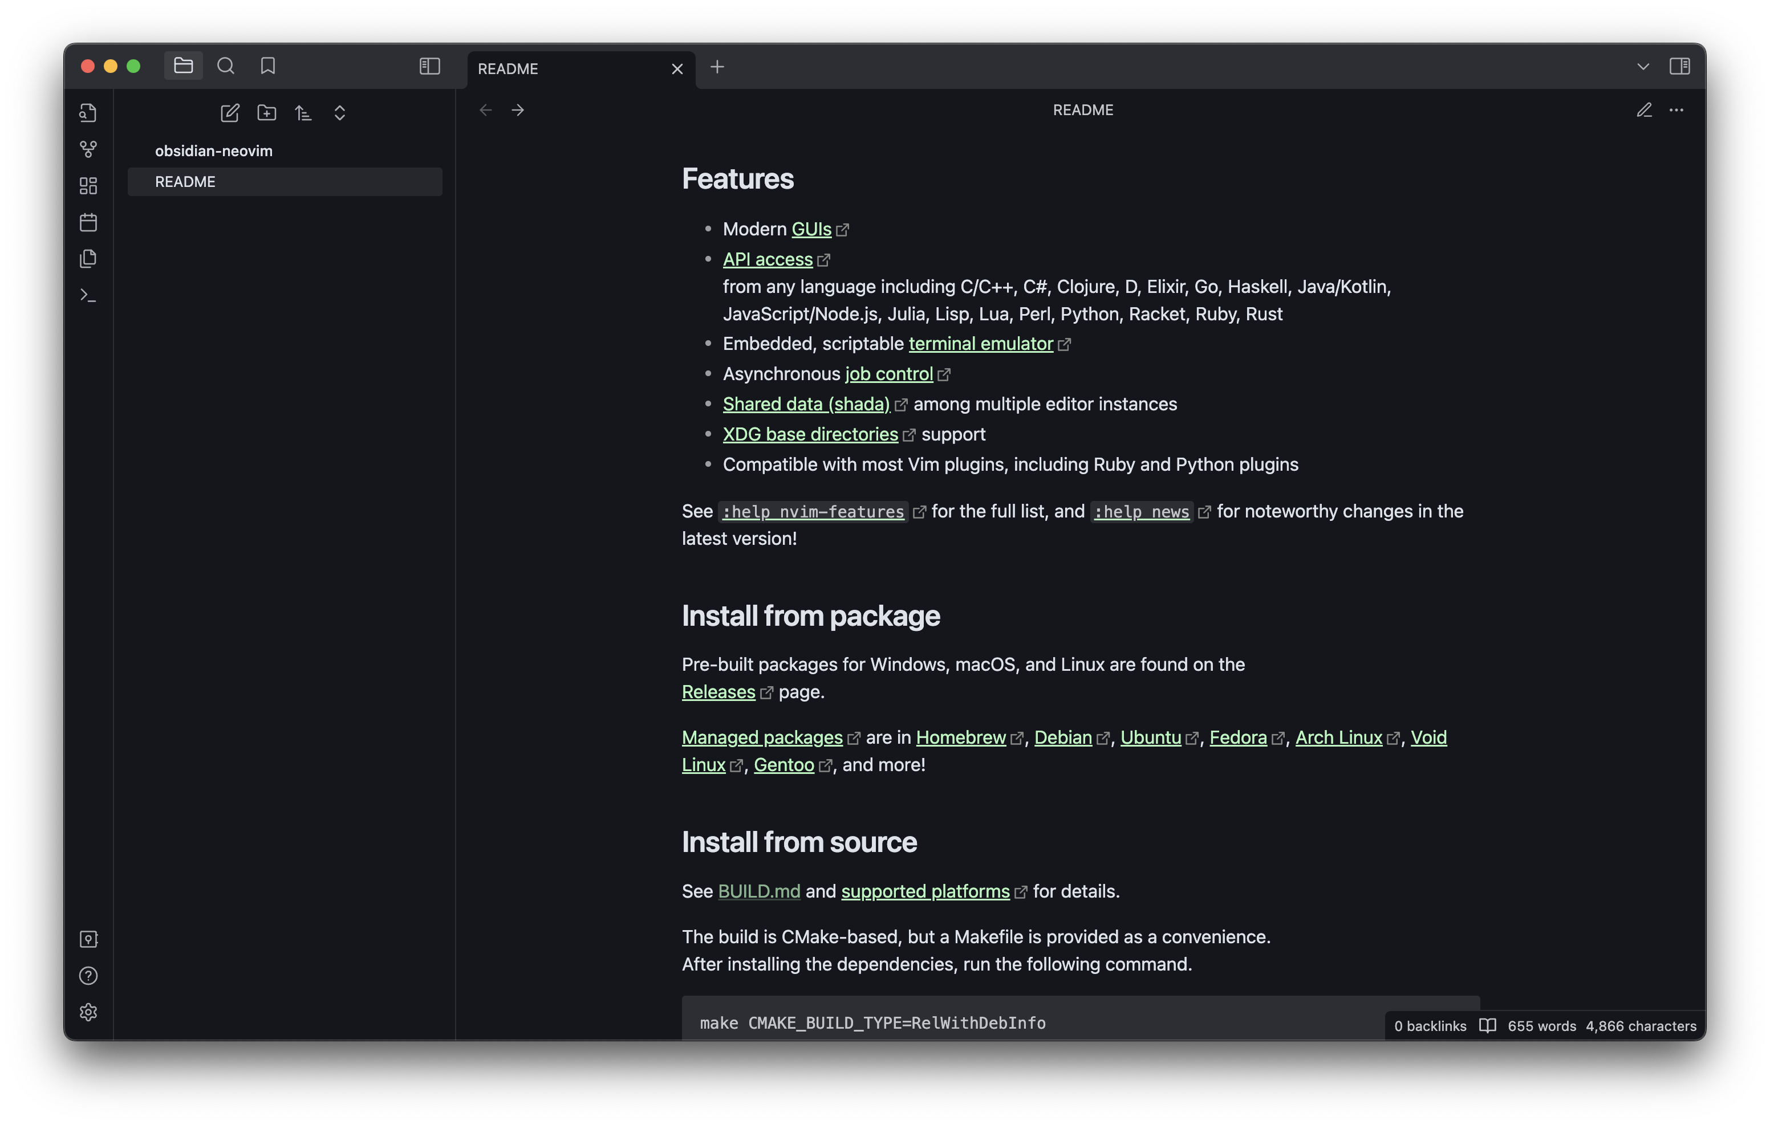This screenshot has height=1125, width=1770.
Task: Switch to editing mode pencil icon
Action: point(1643,110)
